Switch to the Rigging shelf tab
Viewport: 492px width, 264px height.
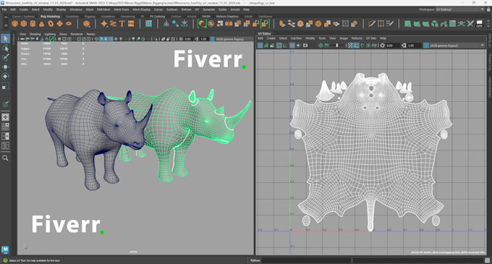point(90,17)
